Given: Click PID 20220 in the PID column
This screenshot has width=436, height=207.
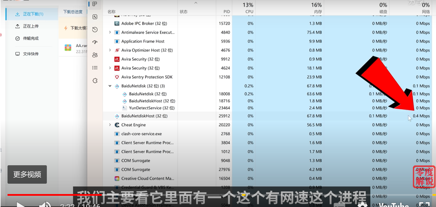Looking at the screenshot, I should (224, 125).
